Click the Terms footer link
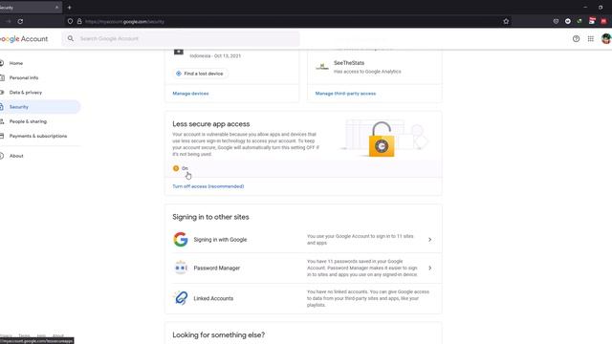 click(24, 335)
